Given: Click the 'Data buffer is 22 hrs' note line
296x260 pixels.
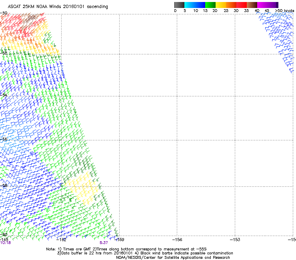Looking at the screenshot, I should tap(145, 253).
